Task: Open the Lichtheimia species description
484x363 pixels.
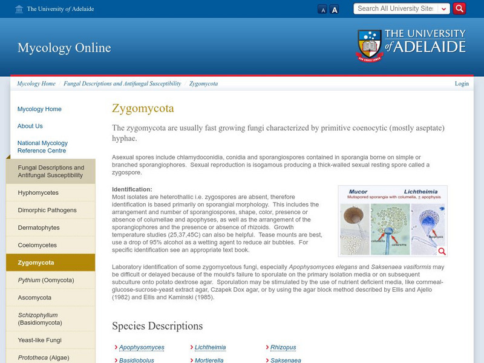Action: [x=211, y=348]
